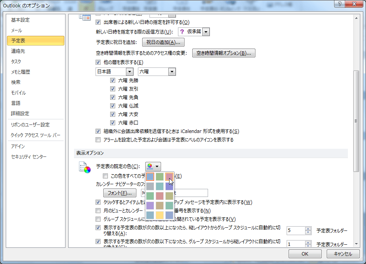Viewport: 366px width, 264px height.
Task: Uncheck 他の暦を表示する option
Action: click(98, 62)
